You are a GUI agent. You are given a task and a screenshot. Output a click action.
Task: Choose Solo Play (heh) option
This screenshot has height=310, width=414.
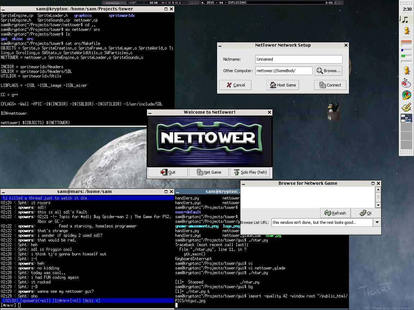point(250,172)
